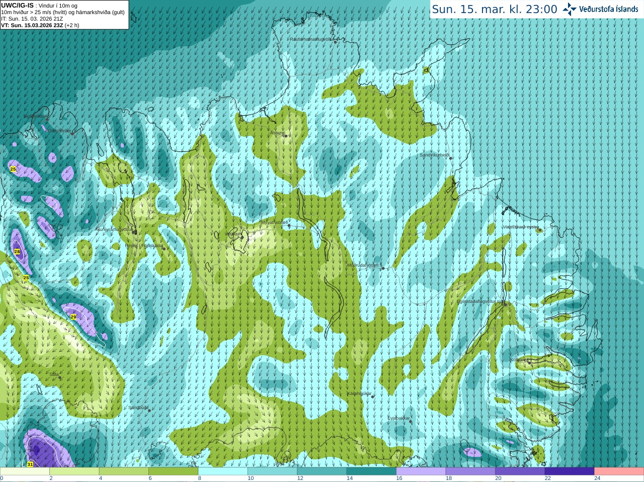Click the Sandbúðir station label
Image resolution: width=644 pixels, height=482 pixels.
[138, 408]
